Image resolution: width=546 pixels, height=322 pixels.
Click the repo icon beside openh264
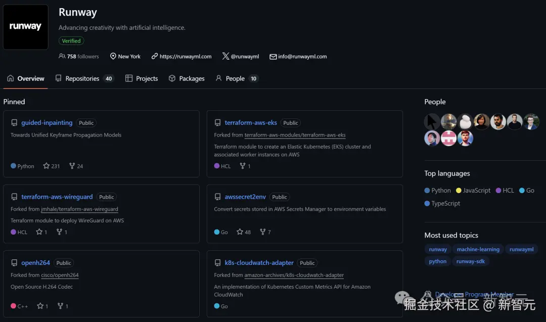(14, 263)
